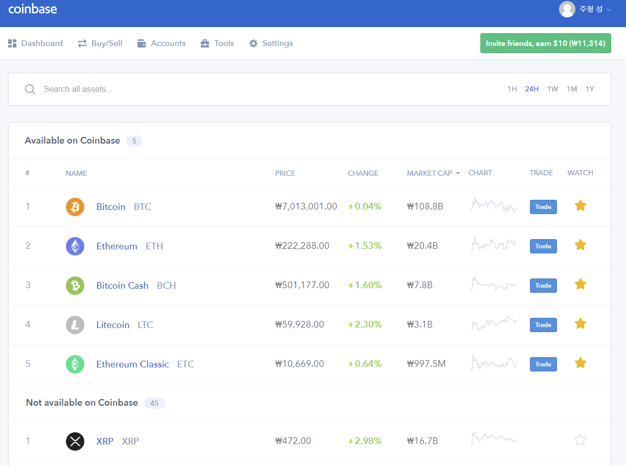The width and height of the screenshot is (626, 466).
Task: Click Invite friends, earn $10 button
Action: coord(545,43)
